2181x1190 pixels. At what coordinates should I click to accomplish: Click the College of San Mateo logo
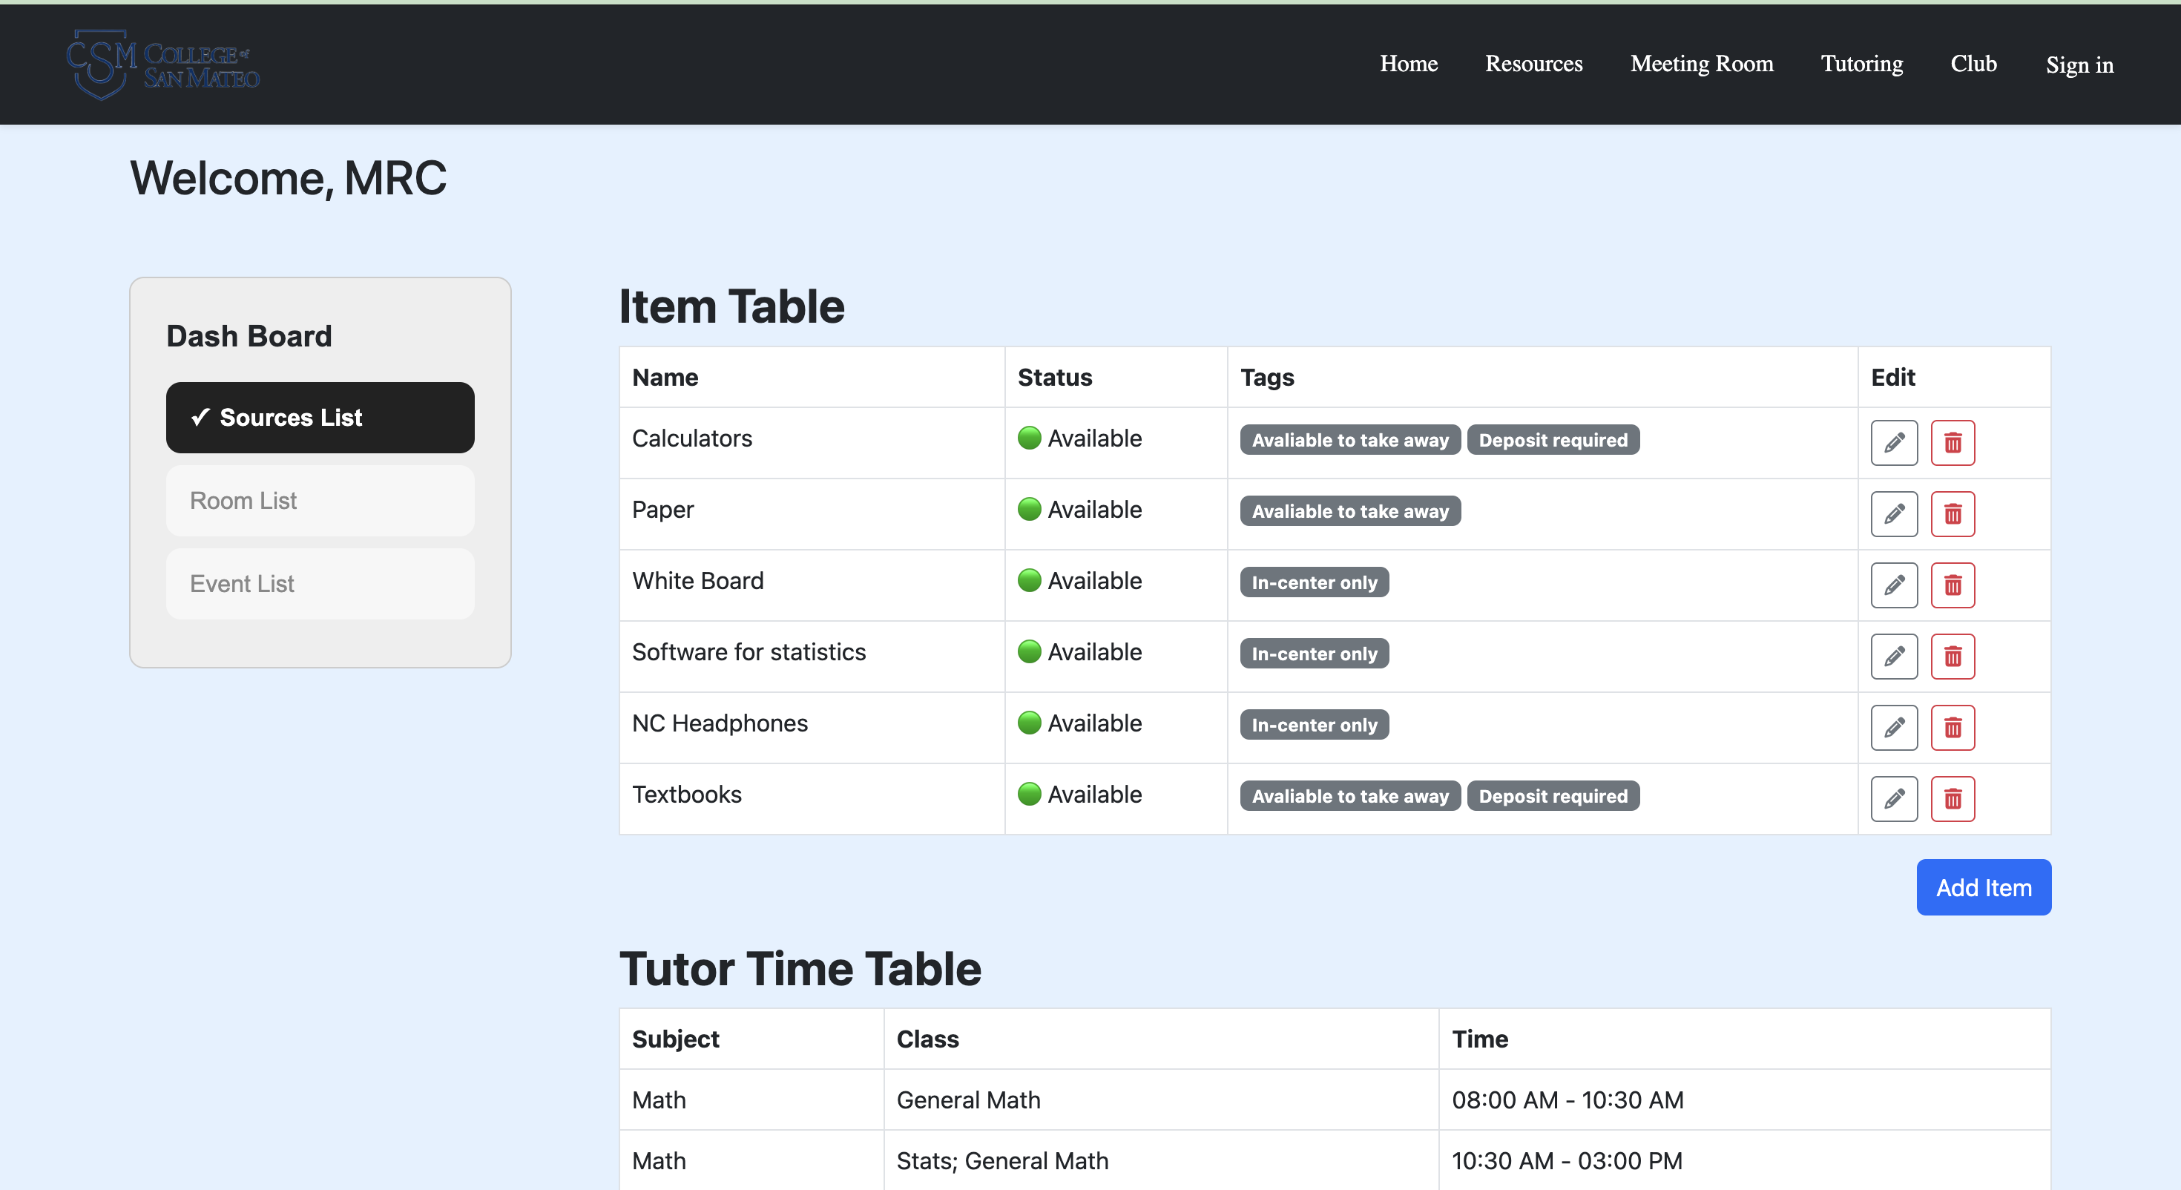point(163,65)
